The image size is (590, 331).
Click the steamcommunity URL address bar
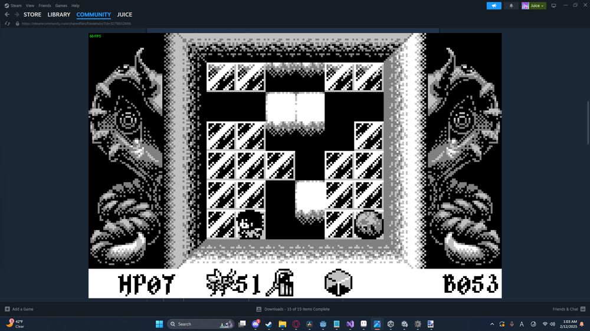pos(76,24)
